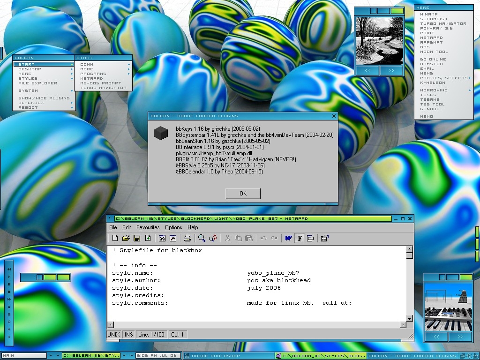Click next button under the winter photo
This screenshot has height=360, width=480.
(x=391, y=70)
